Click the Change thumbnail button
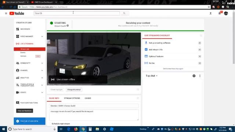The image size is (235, 132). pyautogui.click(x=74, y=89)
